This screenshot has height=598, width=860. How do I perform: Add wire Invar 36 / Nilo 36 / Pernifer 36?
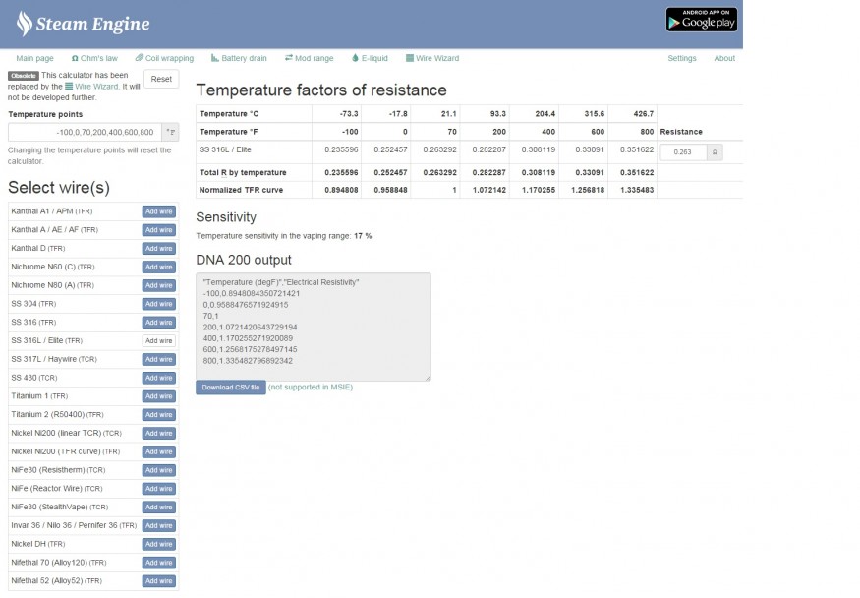coord(159,525)
